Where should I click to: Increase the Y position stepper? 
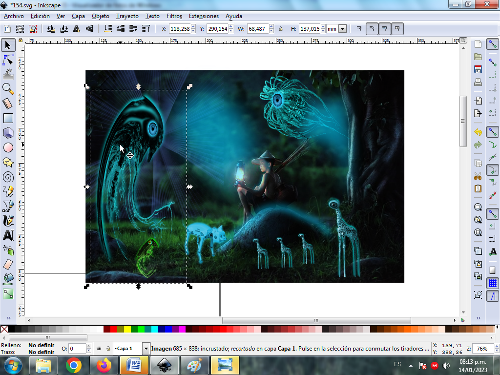(231, 26)
